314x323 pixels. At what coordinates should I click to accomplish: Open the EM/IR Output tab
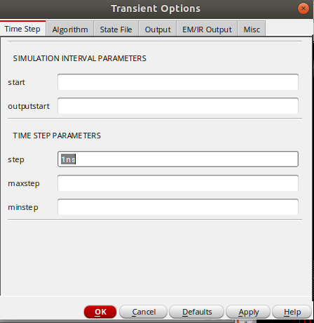(x=207, y=29)
